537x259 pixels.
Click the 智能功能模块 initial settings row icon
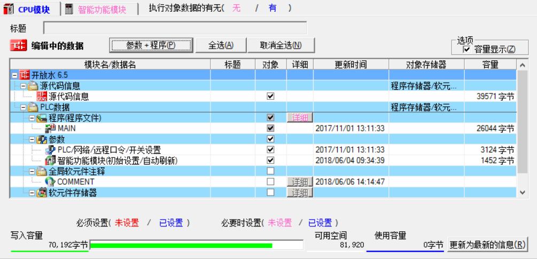[x=51, y=160]
